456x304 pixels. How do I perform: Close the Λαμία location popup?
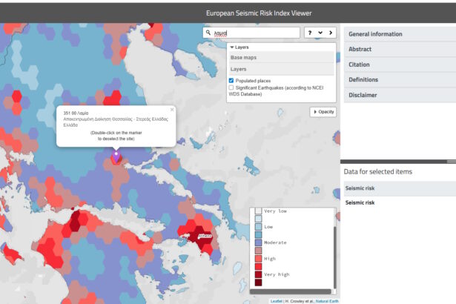pos(172,110)
